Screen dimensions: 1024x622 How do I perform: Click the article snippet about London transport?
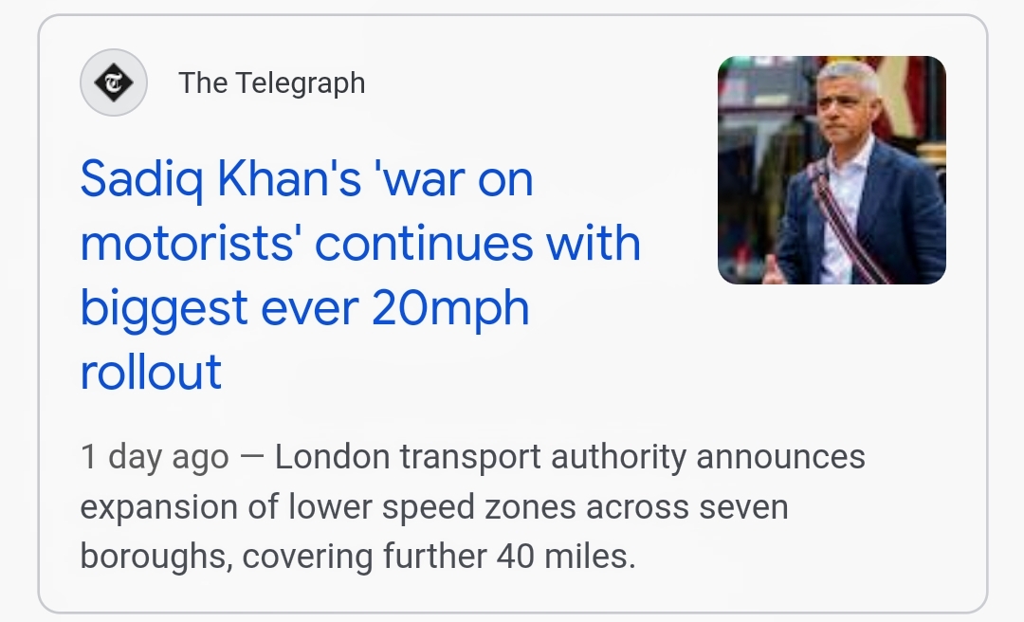point(472,507)
